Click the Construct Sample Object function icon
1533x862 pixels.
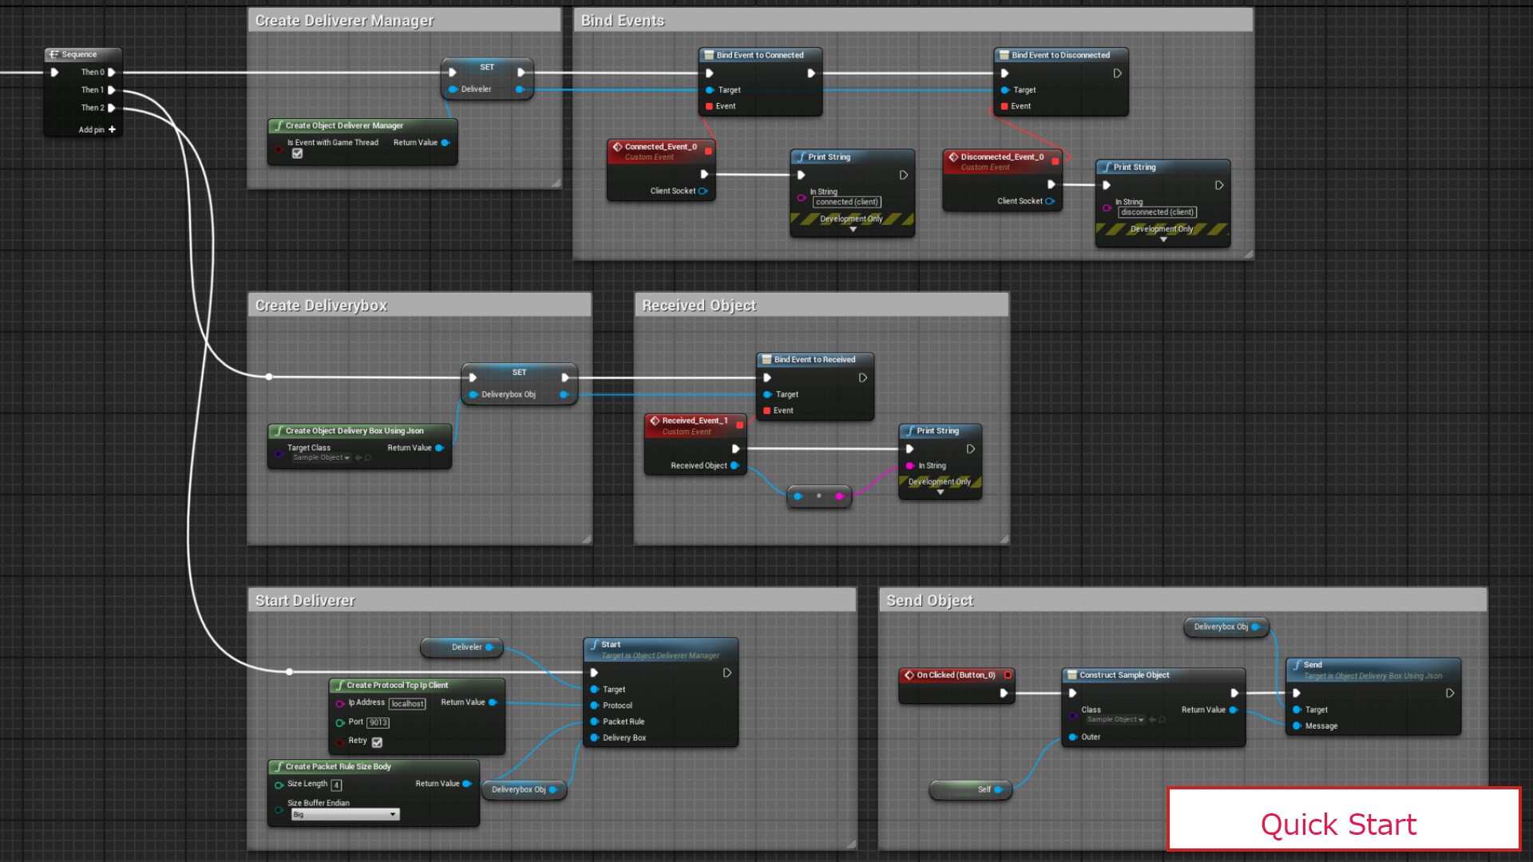1073,674
